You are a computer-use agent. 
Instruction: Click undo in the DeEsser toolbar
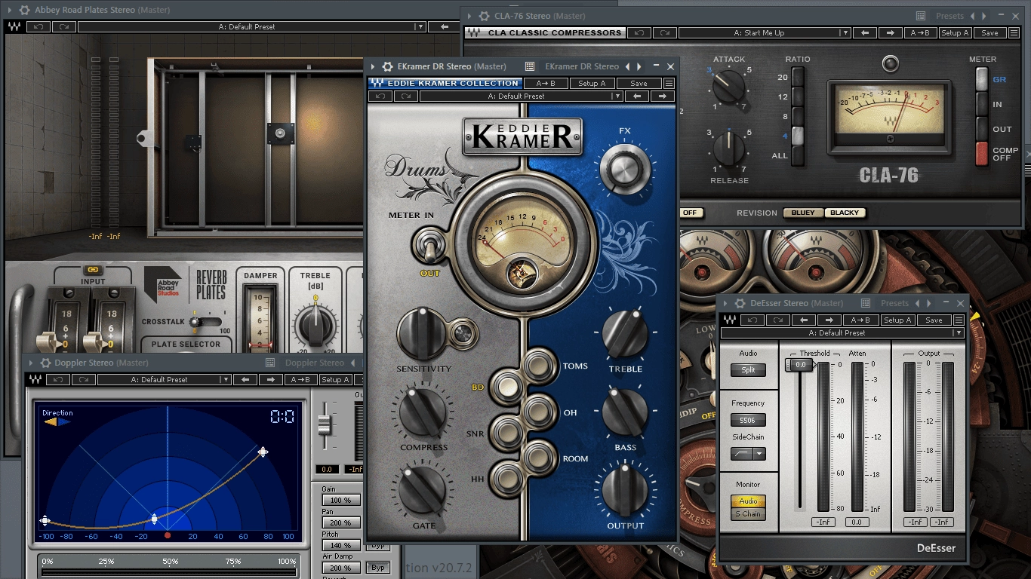pyautogui.click(x=751, y=320)
